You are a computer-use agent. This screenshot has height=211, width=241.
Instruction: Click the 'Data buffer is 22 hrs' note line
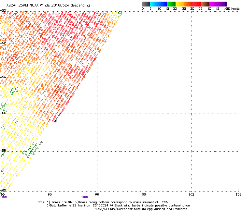tap(118, 205)
